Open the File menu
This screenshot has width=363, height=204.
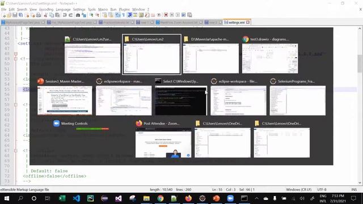[x=4, y=10]
